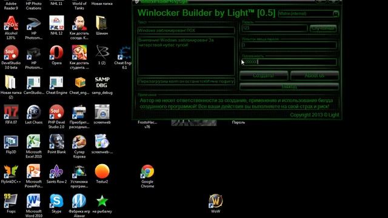Click the field containing 000000
This screenshot has width=388, height=218.
coord(289,62)
